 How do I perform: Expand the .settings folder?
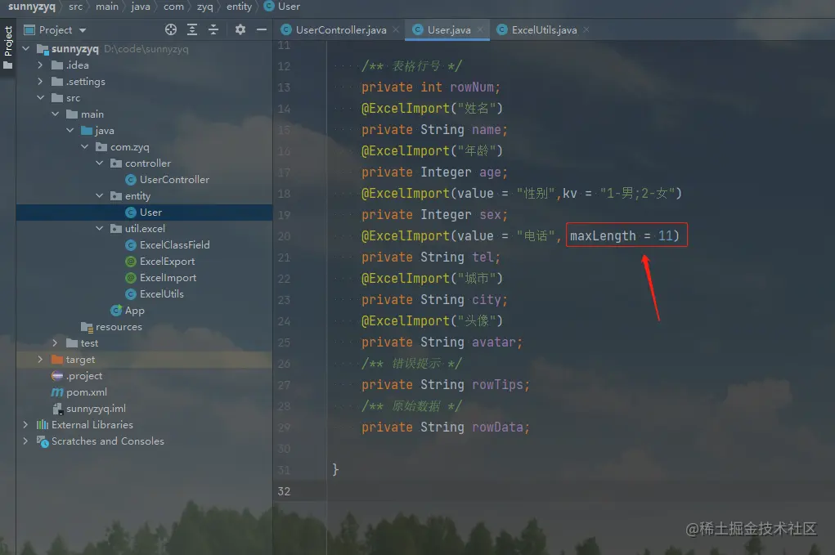click(x=40, y=82)
